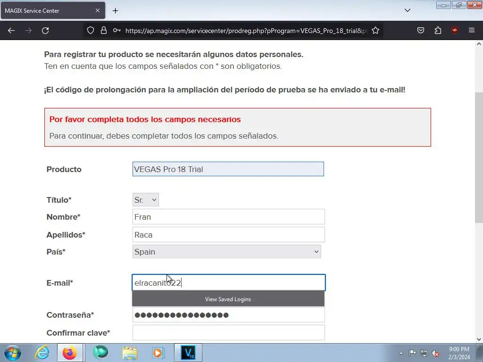Reload the current page
Screen dimensions: 483x362
pyautogui.click(x=45, y=31)
